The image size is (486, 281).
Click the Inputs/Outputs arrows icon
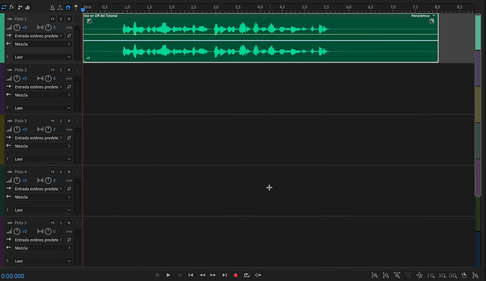coord(4,7)
